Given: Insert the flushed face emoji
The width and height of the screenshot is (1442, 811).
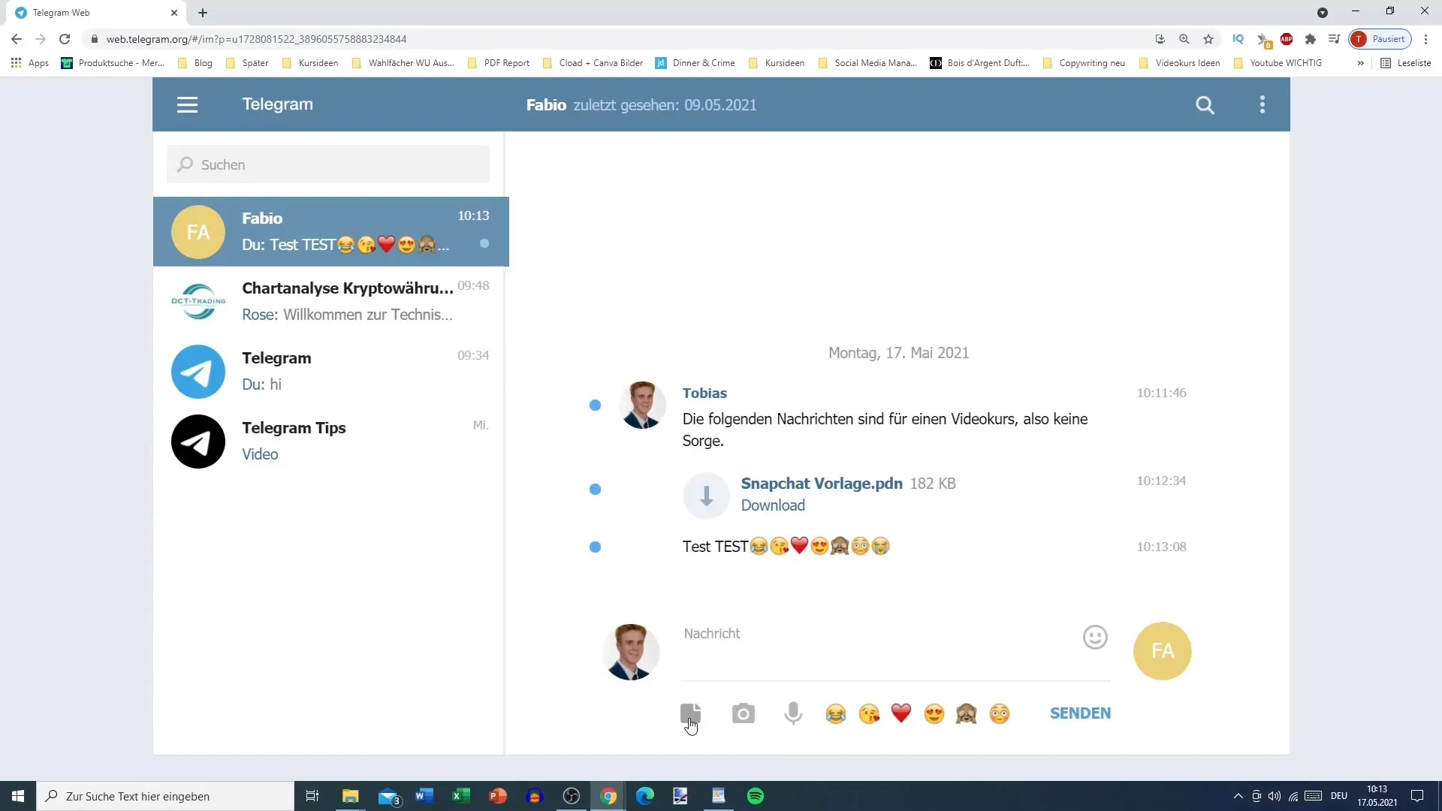Looking at the screenshot, I should (x=1000, y=713).
